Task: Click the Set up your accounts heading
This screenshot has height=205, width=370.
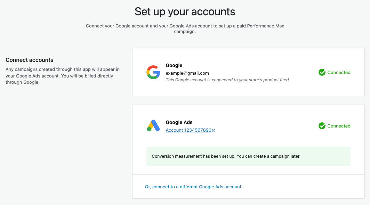Action: [x=185, y=12]
